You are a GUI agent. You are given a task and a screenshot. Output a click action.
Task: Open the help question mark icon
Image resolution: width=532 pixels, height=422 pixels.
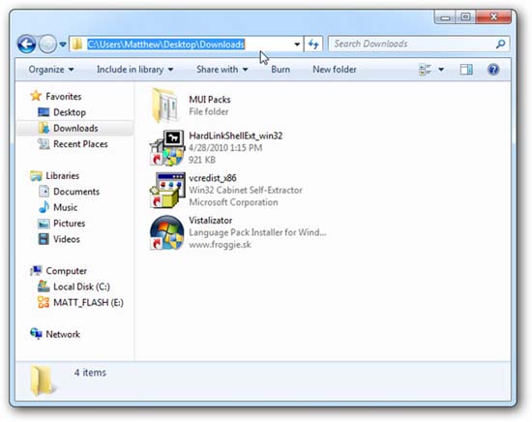(493, 70)
